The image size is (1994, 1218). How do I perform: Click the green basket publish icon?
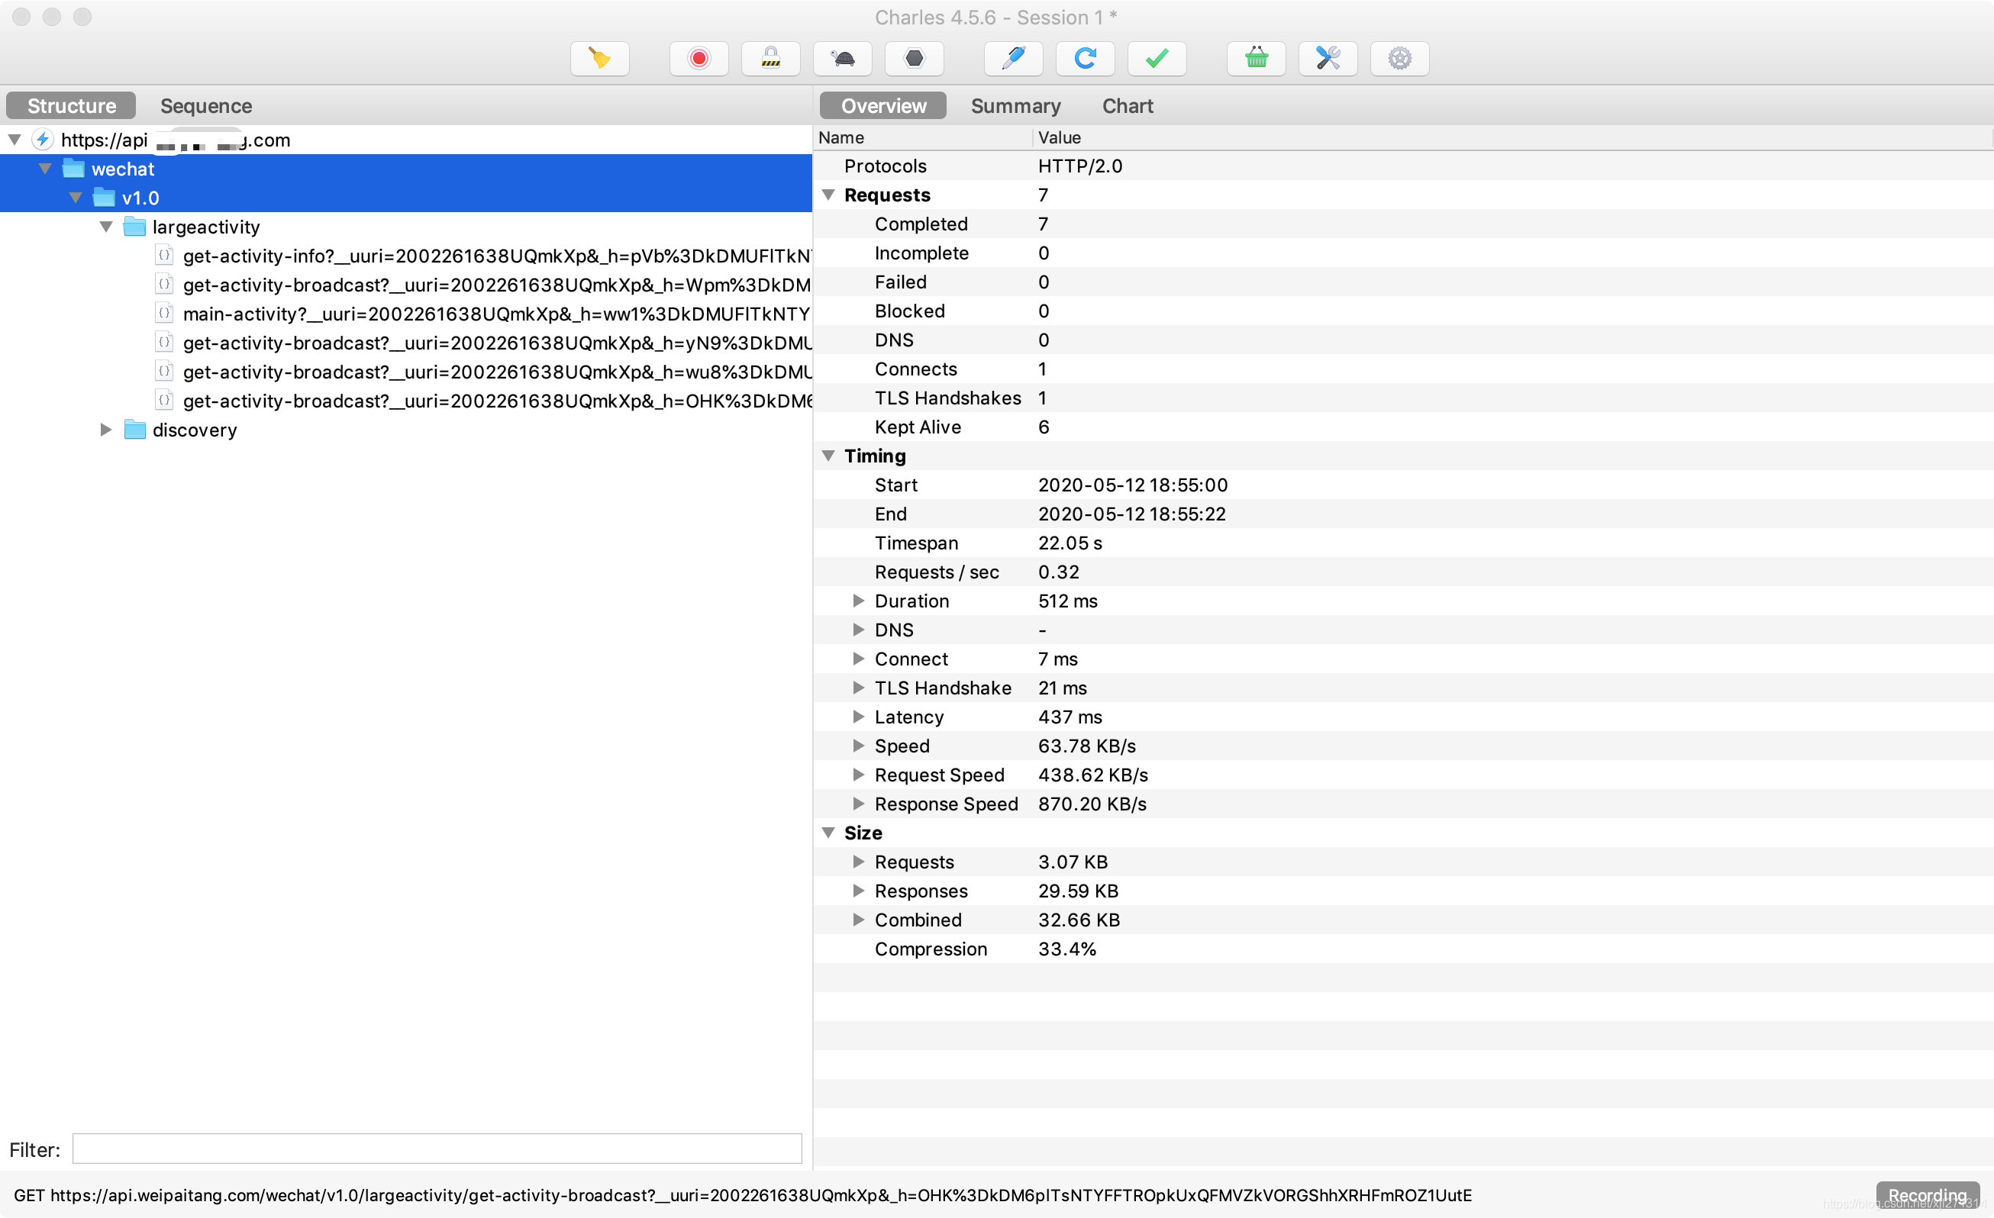1256,58
